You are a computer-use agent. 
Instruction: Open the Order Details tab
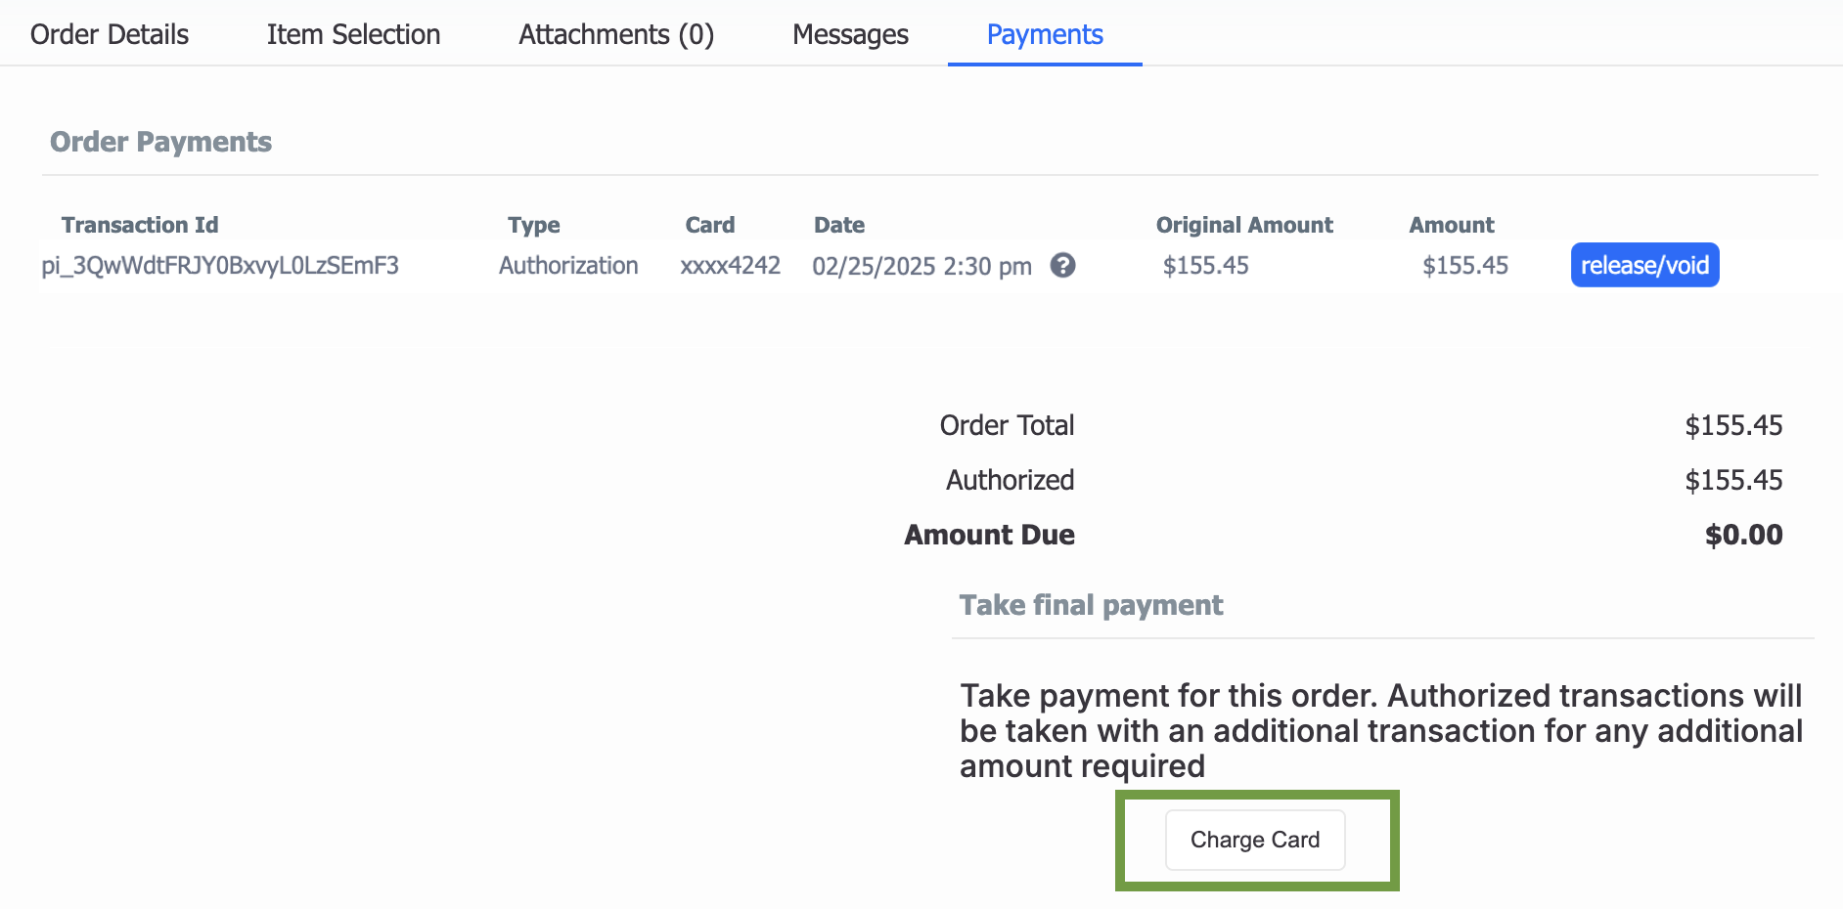[110, 34]
